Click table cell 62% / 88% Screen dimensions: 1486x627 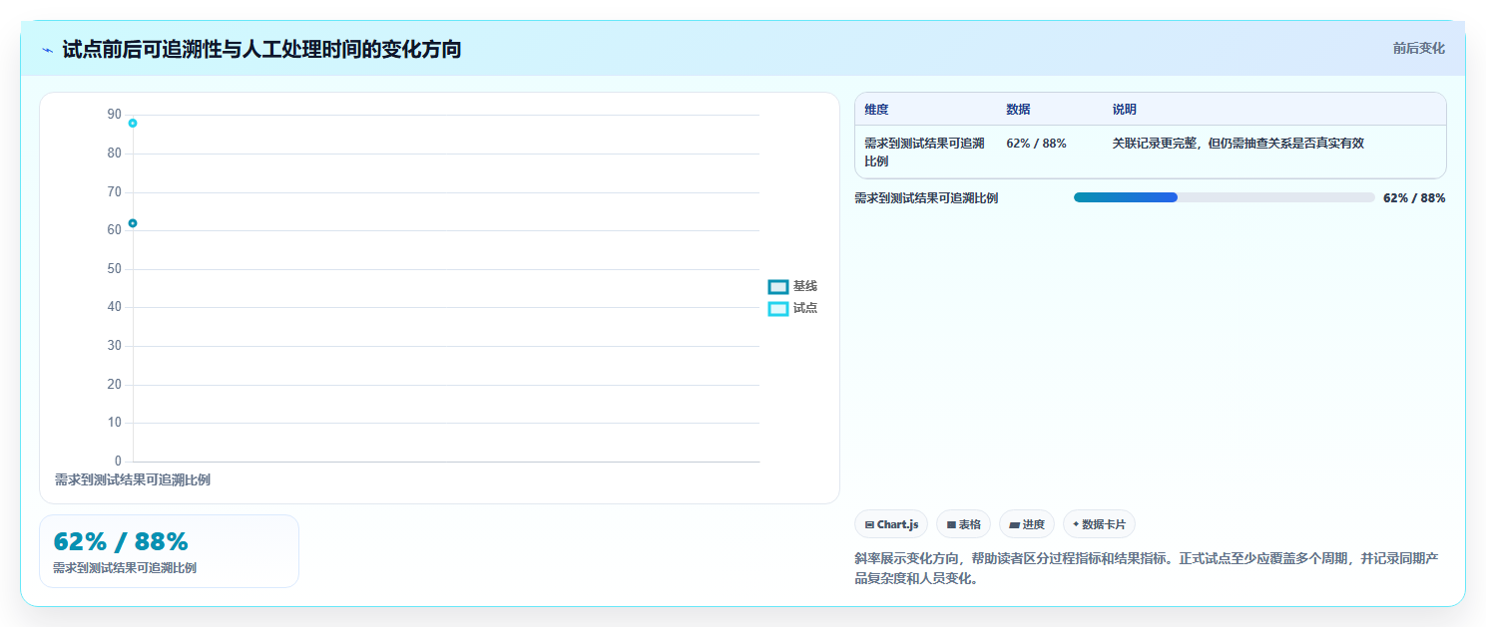1036,144
